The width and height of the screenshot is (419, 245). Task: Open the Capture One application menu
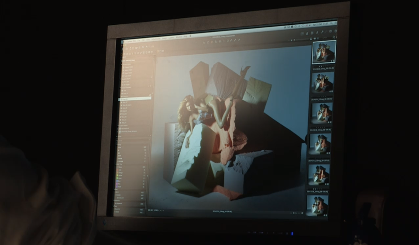tap(131, 41)
